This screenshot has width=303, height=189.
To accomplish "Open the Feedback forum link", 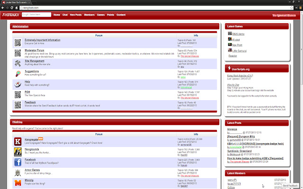I will click(30, 103).
